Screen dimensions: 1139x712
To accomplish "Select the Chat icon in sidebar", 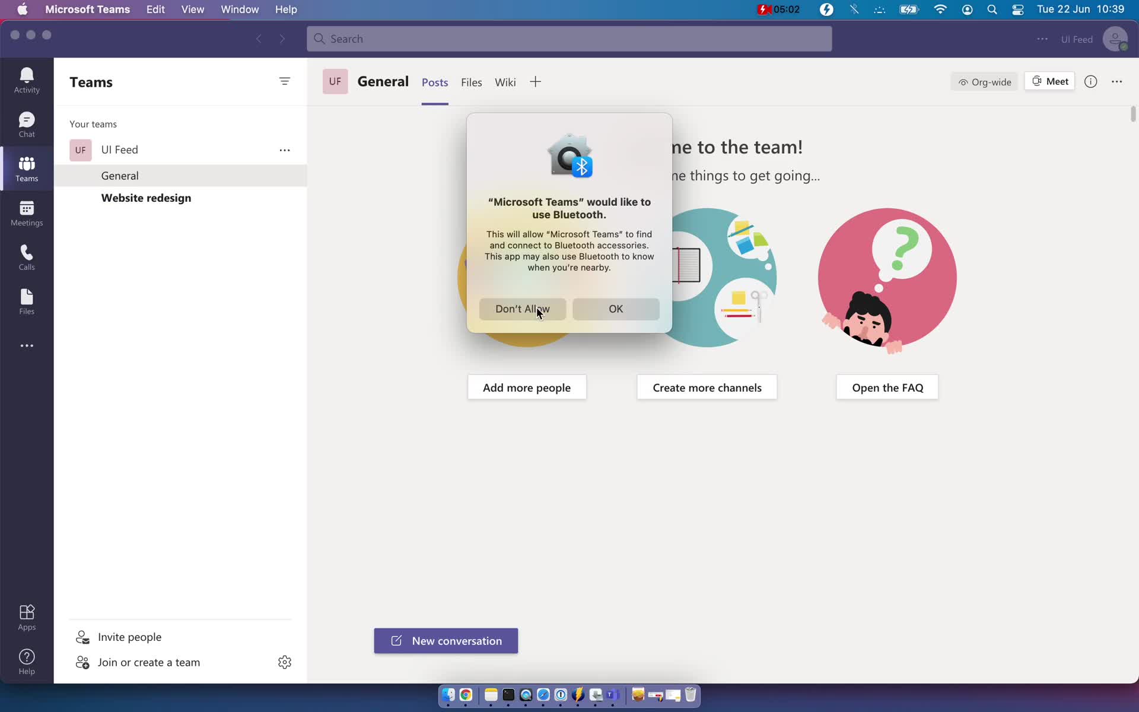I will click(27, 124).
